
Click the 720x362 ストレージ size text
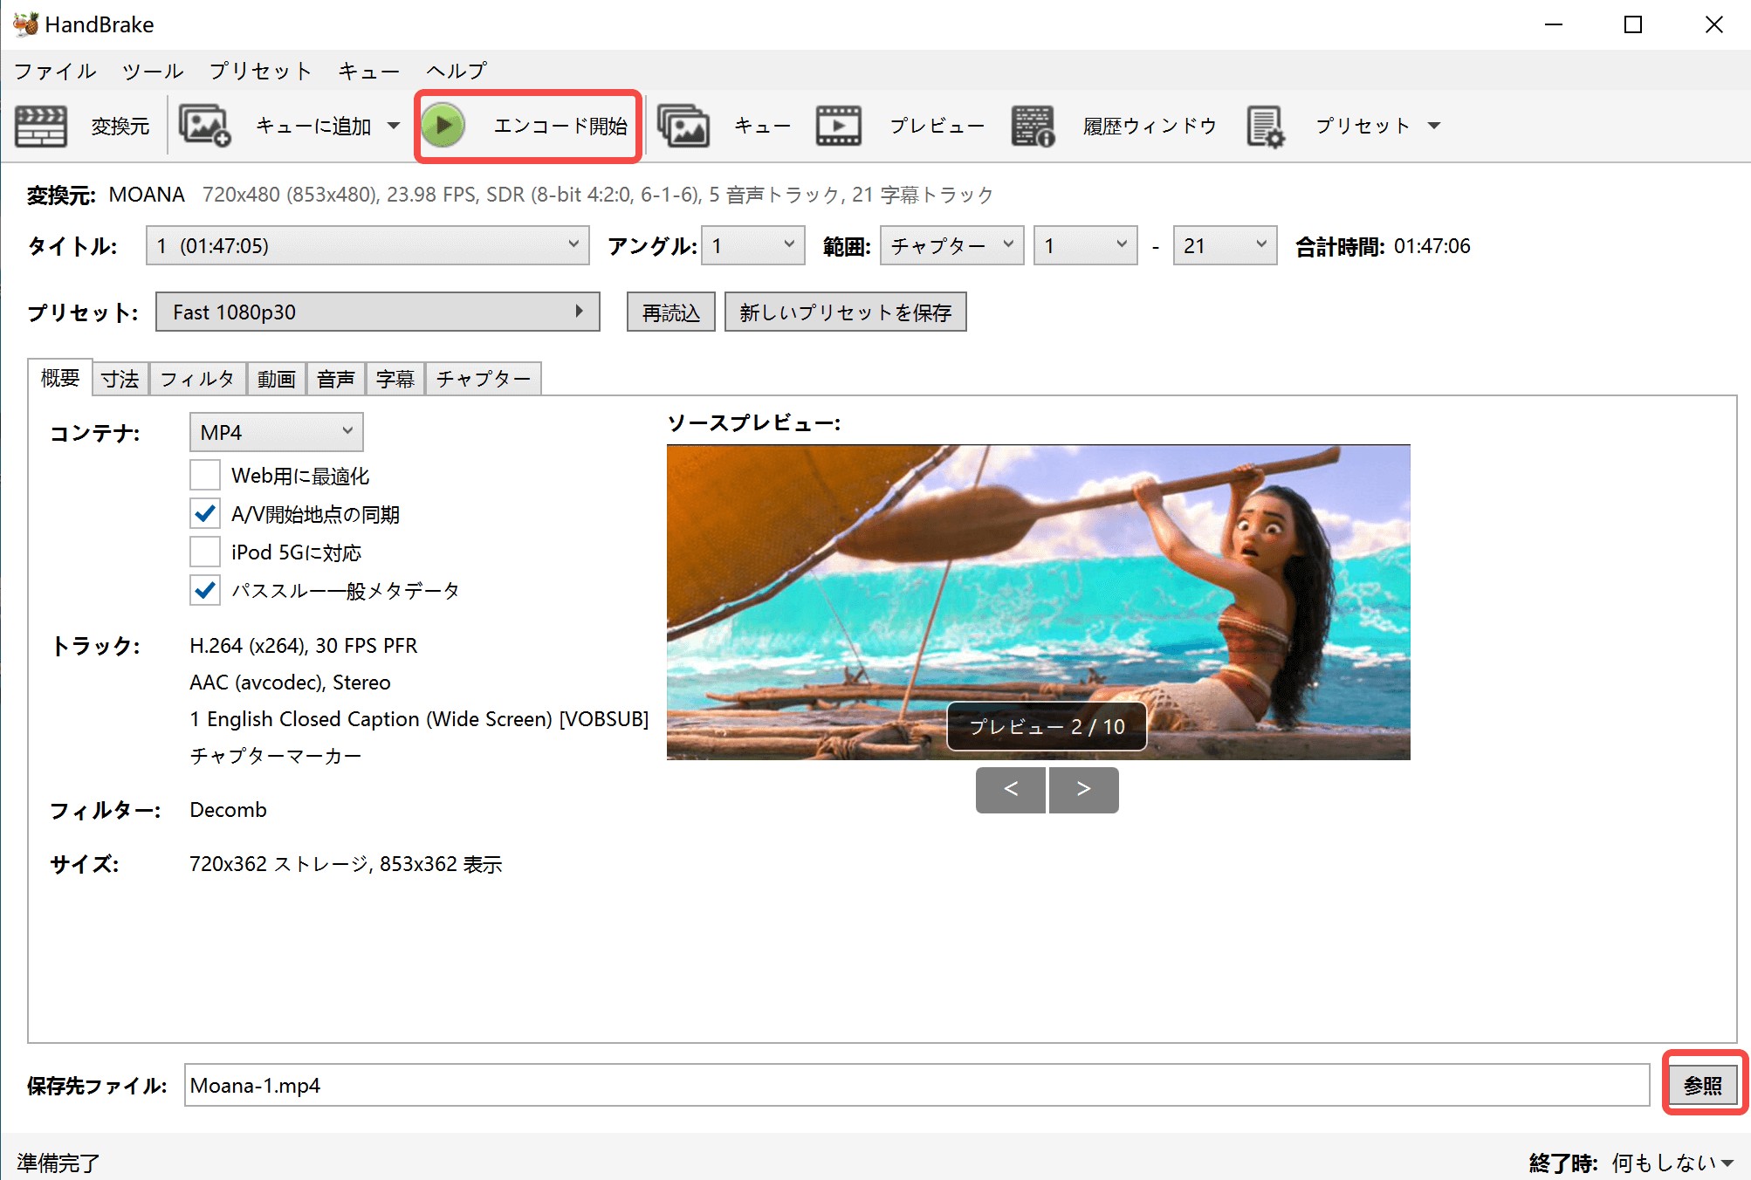[346, 863]
